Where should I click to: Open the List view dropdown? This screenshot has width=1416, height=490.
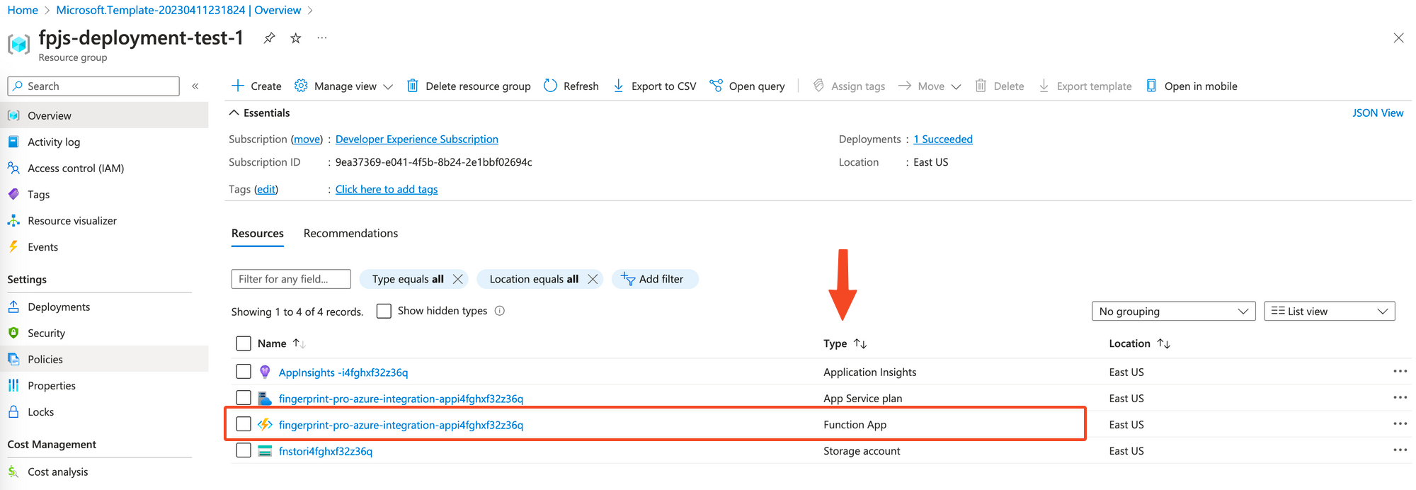pyautogui.click(x=1329, y=311)
